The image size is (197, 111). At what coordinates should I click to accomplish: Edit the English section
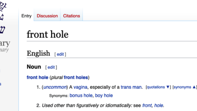pyautogui.click(x=60, y=54)
